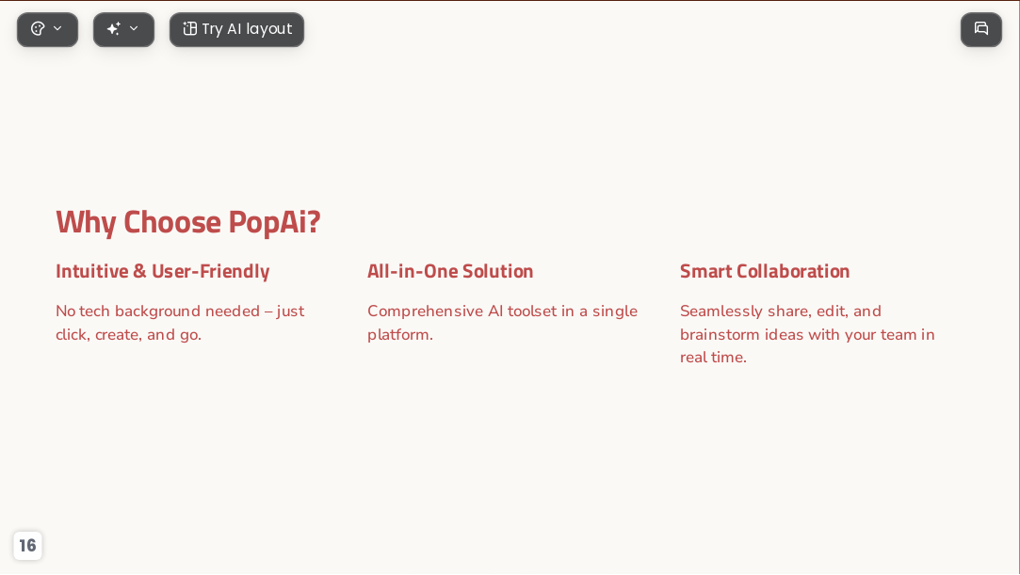Expand the chevron next to the sparkle icon
1020x575 pixels.
(134, 28)
